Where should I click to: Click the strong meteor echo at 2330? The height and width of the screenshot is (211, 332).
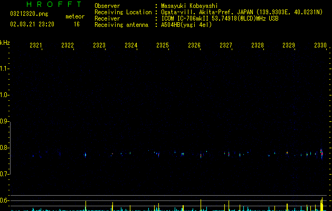[x=321, y=154]
